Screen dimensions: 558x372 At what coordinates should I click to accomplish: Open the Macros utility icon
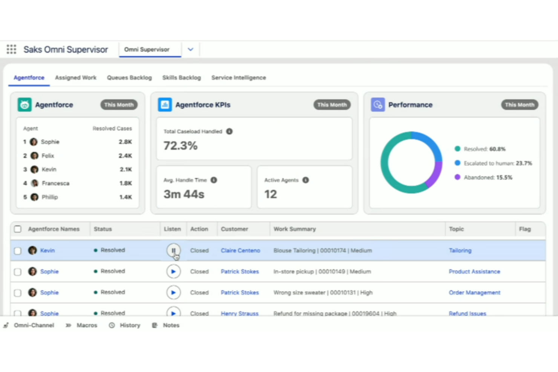point(68,325)
